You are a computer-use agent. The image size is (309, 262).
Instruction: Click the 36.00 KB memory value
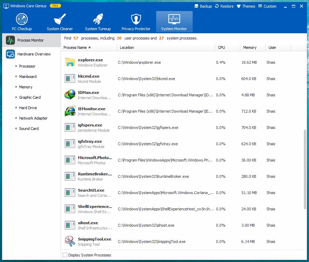249,160
